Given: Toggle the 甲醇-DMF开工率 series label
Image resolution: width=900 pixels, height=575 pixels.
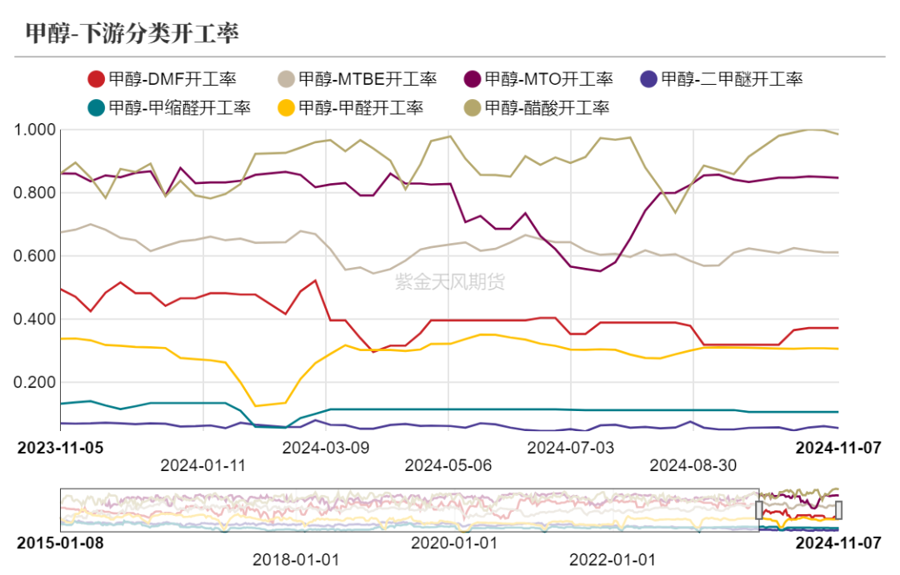Looking at the screenshot, I should pyautogui.click(x=172, y=80).
